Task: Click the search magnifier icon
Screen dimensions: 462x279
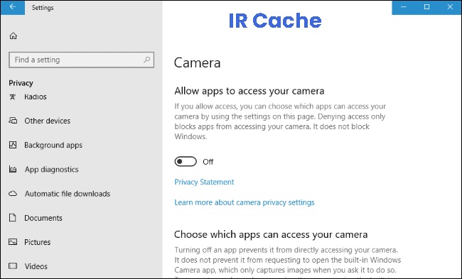Action: pos(146,60)
